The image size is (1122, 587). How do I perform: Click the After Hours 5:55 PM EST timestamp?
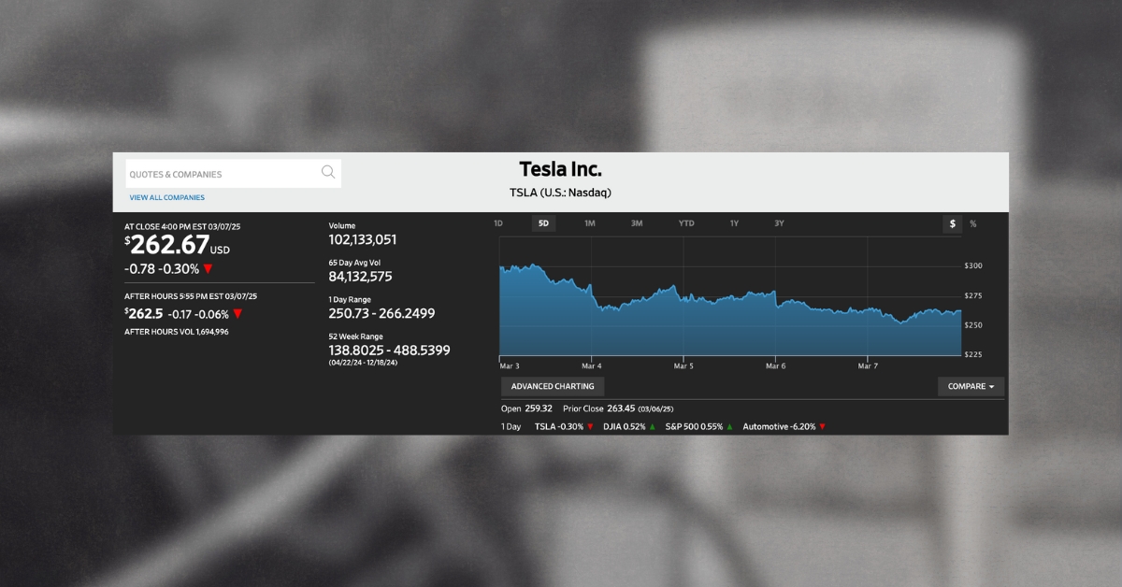point(191,296)
